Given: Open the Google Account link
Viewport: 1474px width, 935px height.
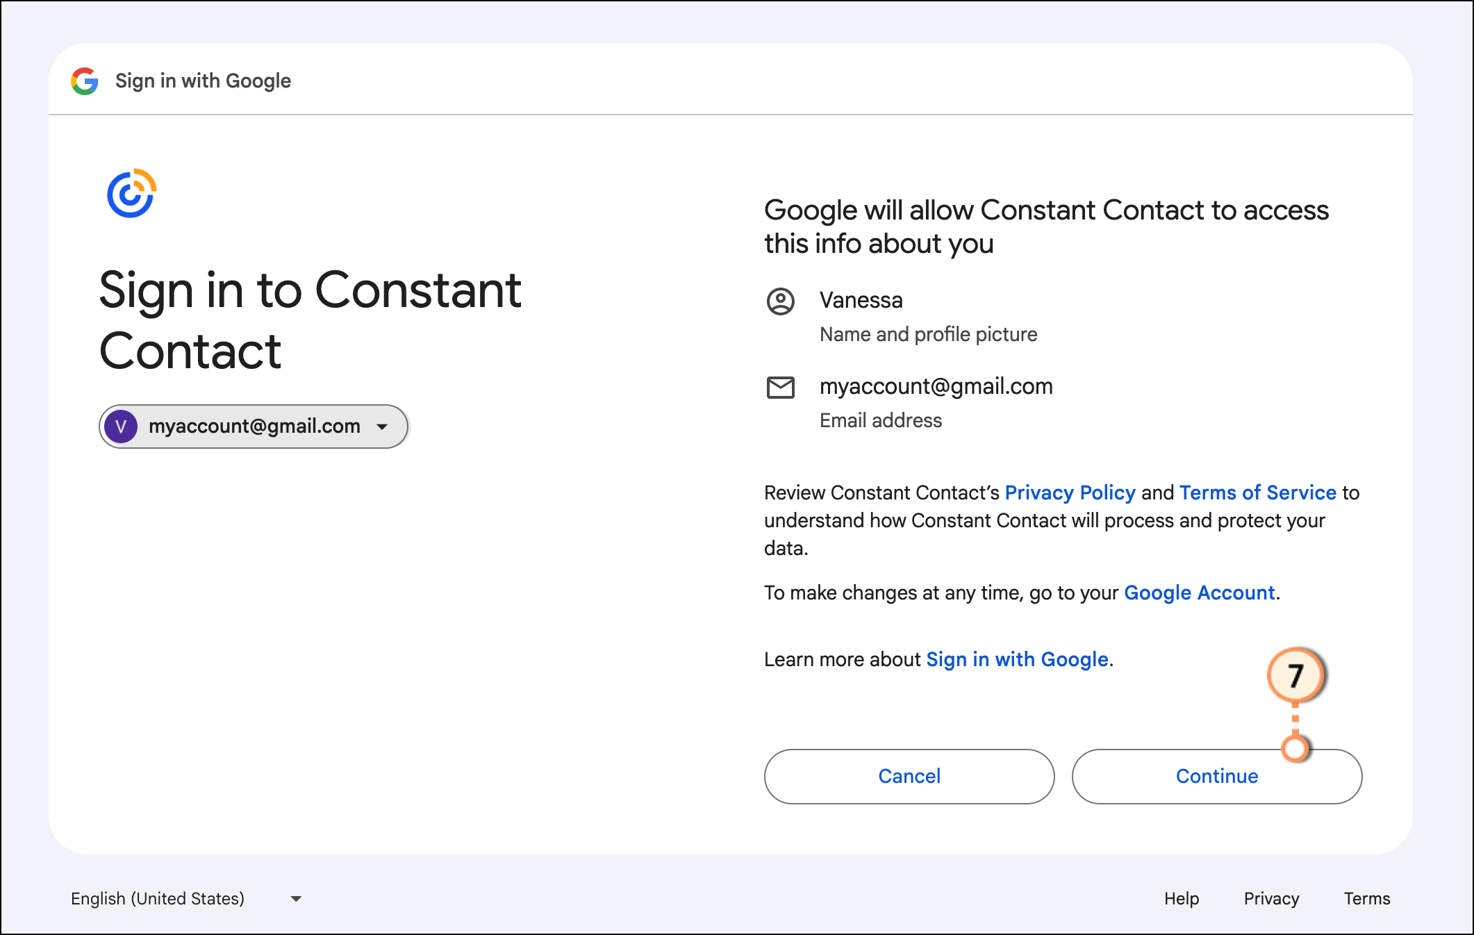Looking at the screenshot, I should click(x=1200, y=593).
